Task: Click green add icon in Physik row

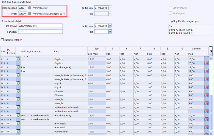Action: tap(18, 83)
